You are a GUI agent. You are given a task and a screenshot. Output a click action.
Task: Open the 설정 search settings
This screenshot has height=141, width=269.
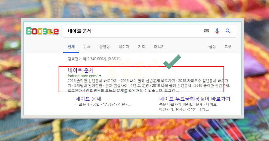(212, 47)
